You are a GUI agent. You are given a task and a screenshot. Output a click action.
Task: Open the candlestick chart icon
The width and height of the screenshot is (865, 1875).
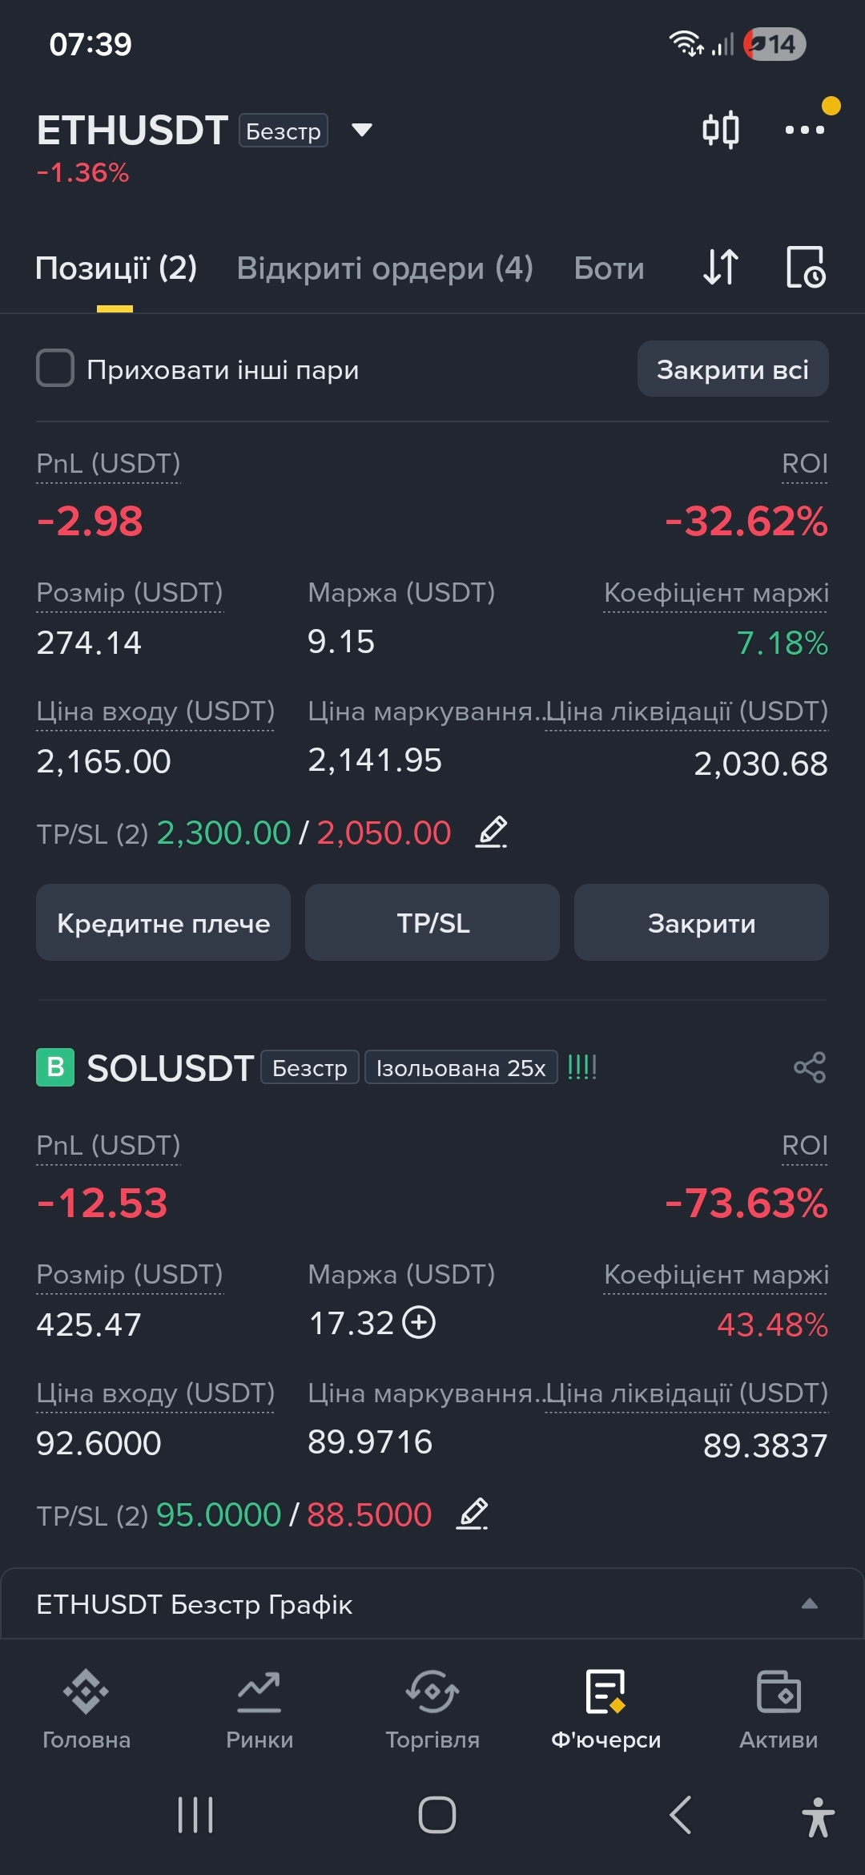coord(720,130)
